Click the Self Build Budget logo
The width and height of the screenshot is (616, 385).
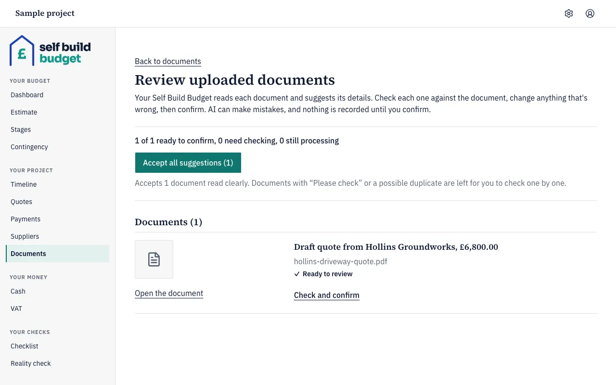click(x=50, y=51)
